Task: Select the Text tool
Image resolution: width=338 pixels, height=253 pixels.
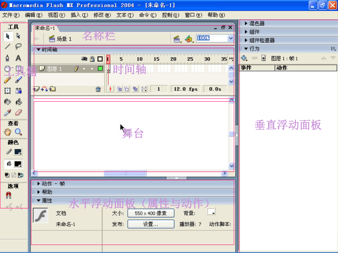Action: pyautogui.click(x=18, y=58)
